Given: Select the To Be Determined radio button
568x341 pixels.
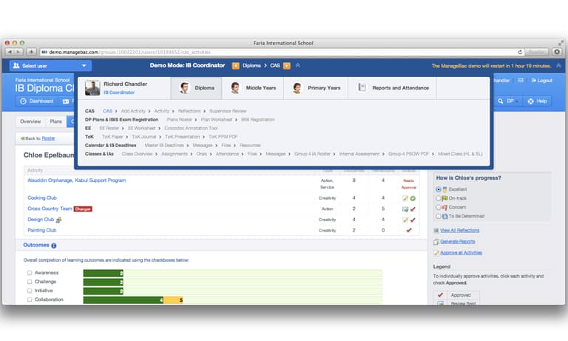Looking at the screenshot, I should tap(439, 216).
